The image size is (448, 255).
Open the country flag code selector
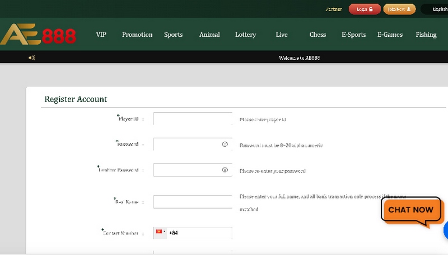pos(160,232)
